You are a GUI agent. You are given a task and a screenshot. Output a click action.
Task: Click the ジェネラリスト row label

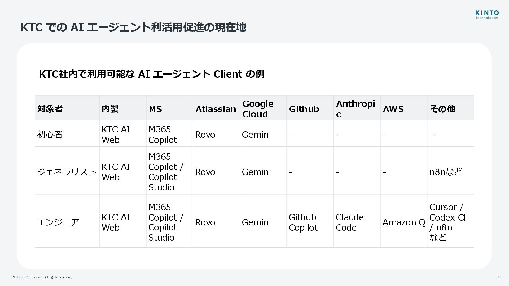coord(67,172)
